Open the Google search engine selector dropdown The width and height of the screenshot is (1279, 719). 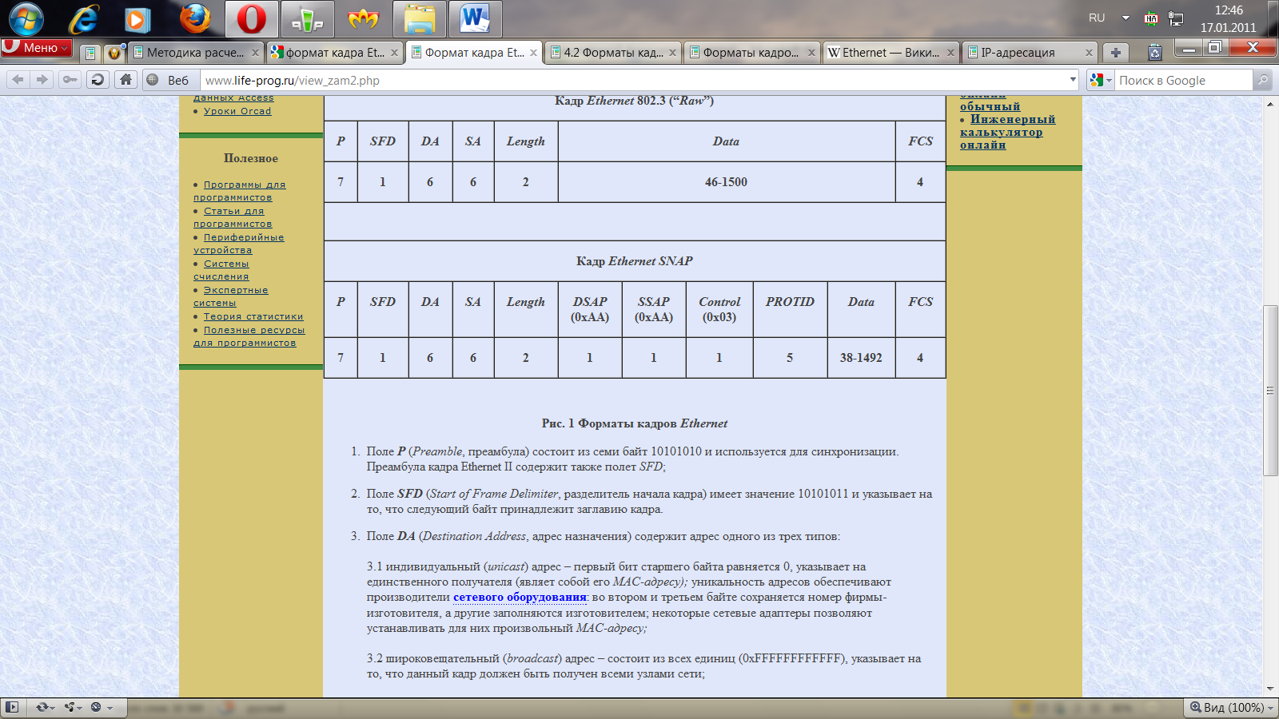pyautogui.click(x=1101, y=80)
